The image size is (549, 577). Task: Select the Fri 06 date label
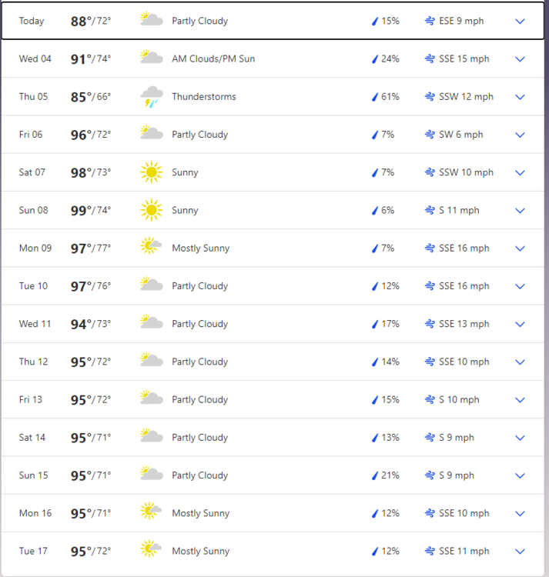pyautogui.click(x=31, y=135)
